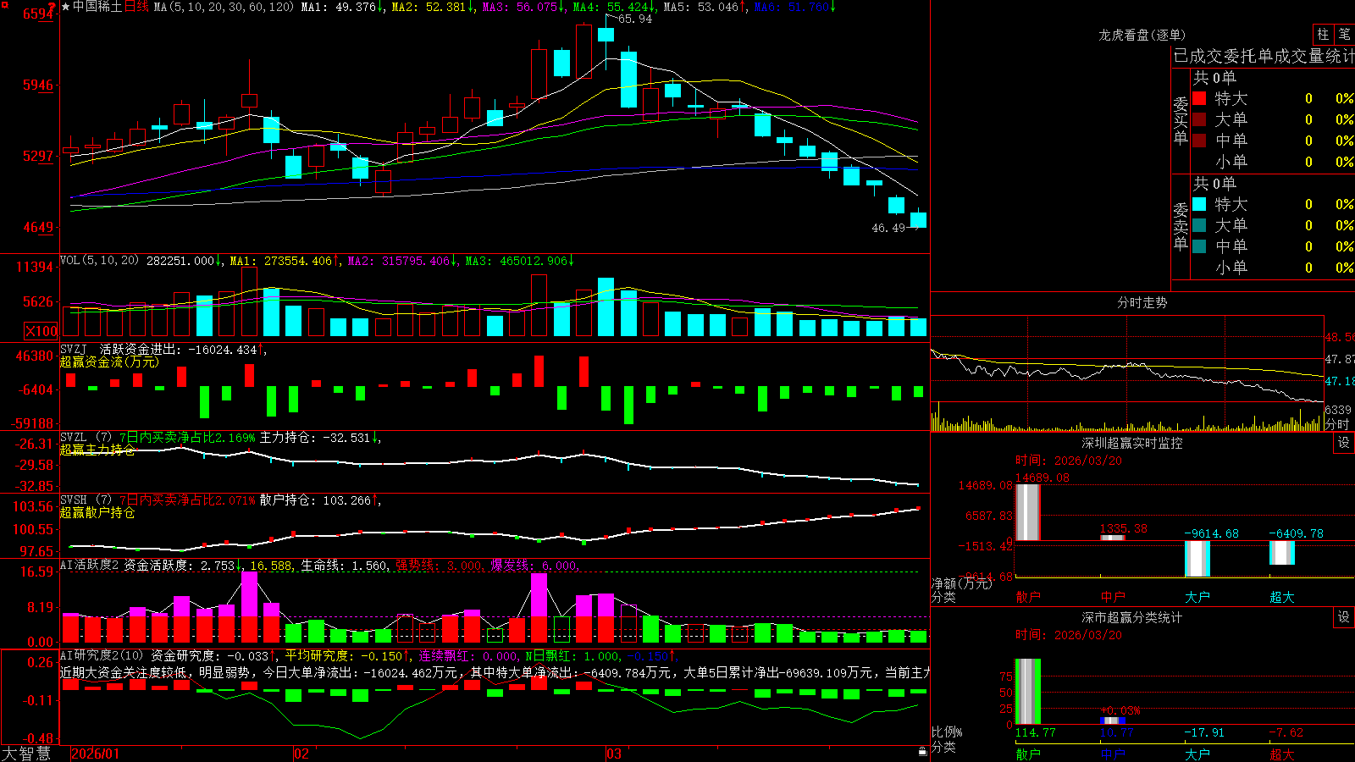Click the 65.94 high price label
The width and height of the screenshot is (1355, 762).
(635, 19)
